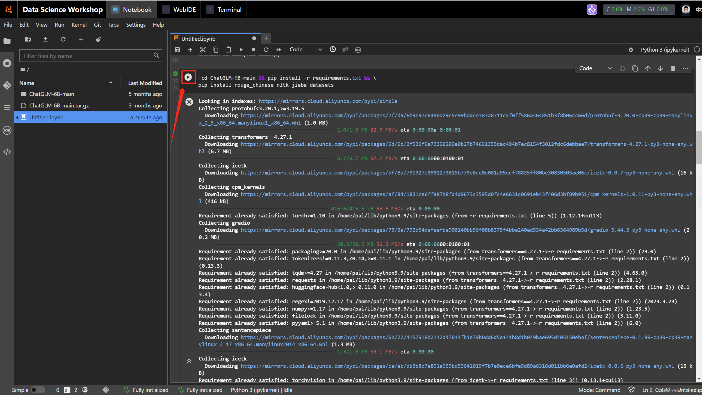Open the file browser sidebar icon
The width and height of the screenshot is (702, 395).
7,41
